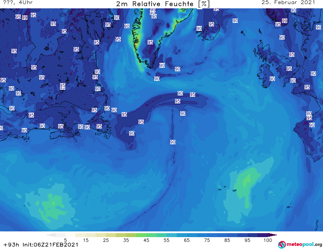Click the color bar tick label '100'
Screen dimensions: 323x249
tap(267, 240)
